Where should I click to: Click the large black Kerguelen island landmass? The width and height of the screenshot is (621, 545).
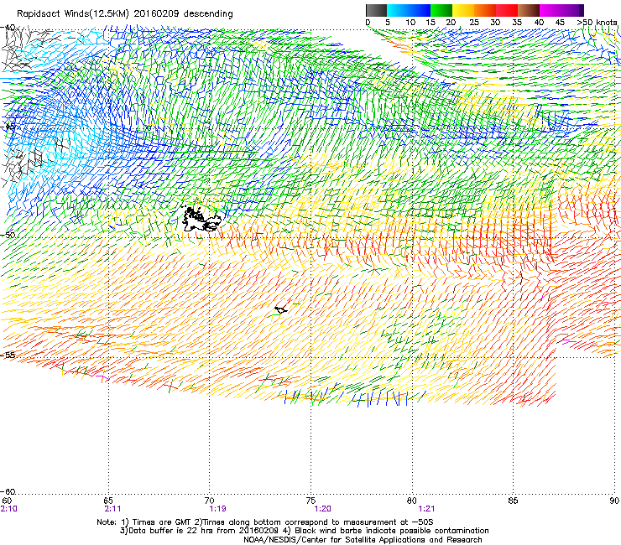(200, 220)
